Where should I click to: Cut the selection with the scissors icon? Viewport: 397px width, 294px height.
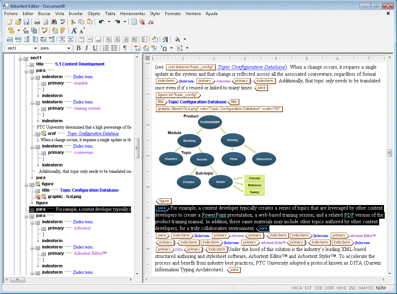click(x=73, y=22)
